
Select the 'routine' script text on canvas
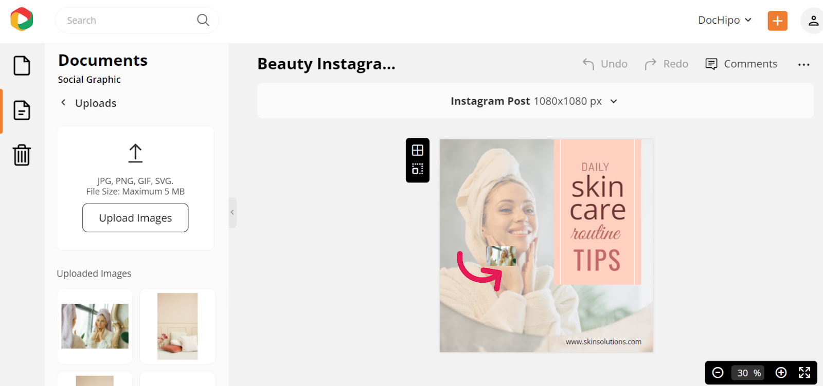(x=596, y=233)
